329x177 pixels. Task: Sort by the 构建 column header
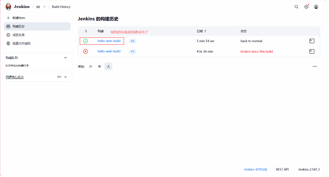101,31
